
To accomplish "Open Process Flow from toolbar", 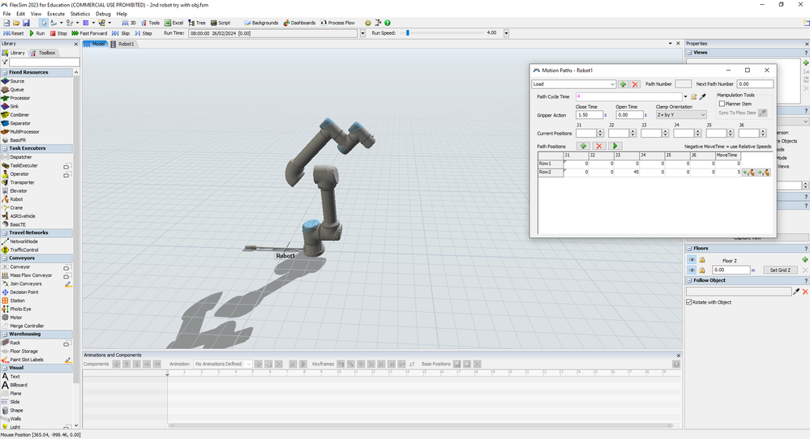I will pos(337,23).
